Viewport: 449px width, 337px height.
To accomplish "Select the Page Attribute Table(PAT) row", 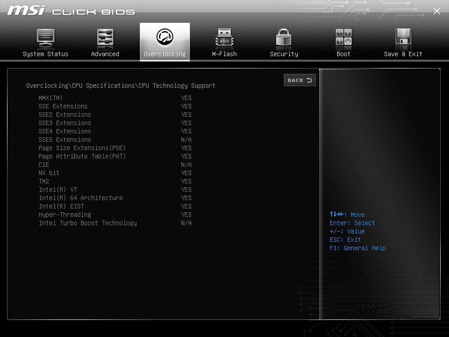I will point(115,156).
